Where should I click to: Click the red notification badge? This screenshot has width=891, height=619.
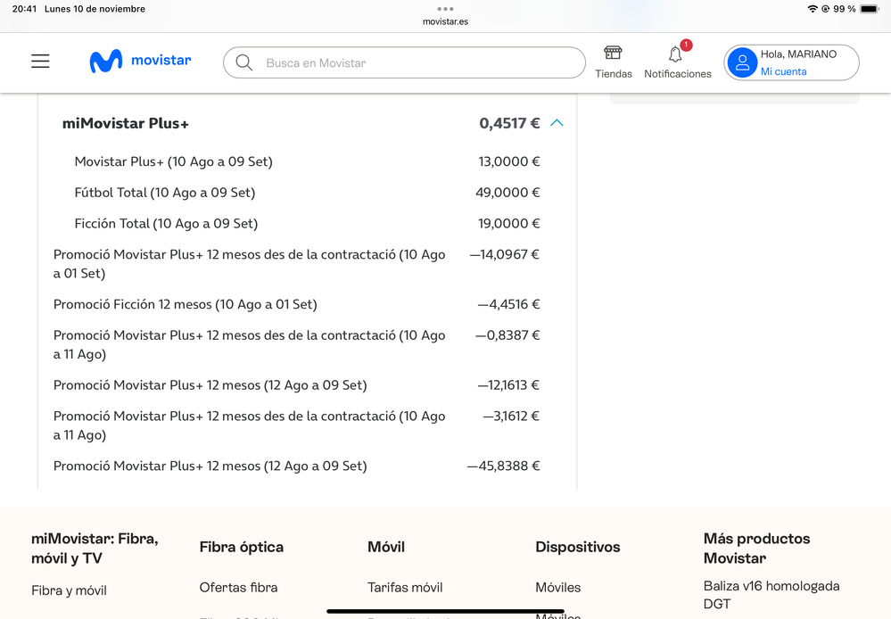pyautogui.click(x=686, y=45)
